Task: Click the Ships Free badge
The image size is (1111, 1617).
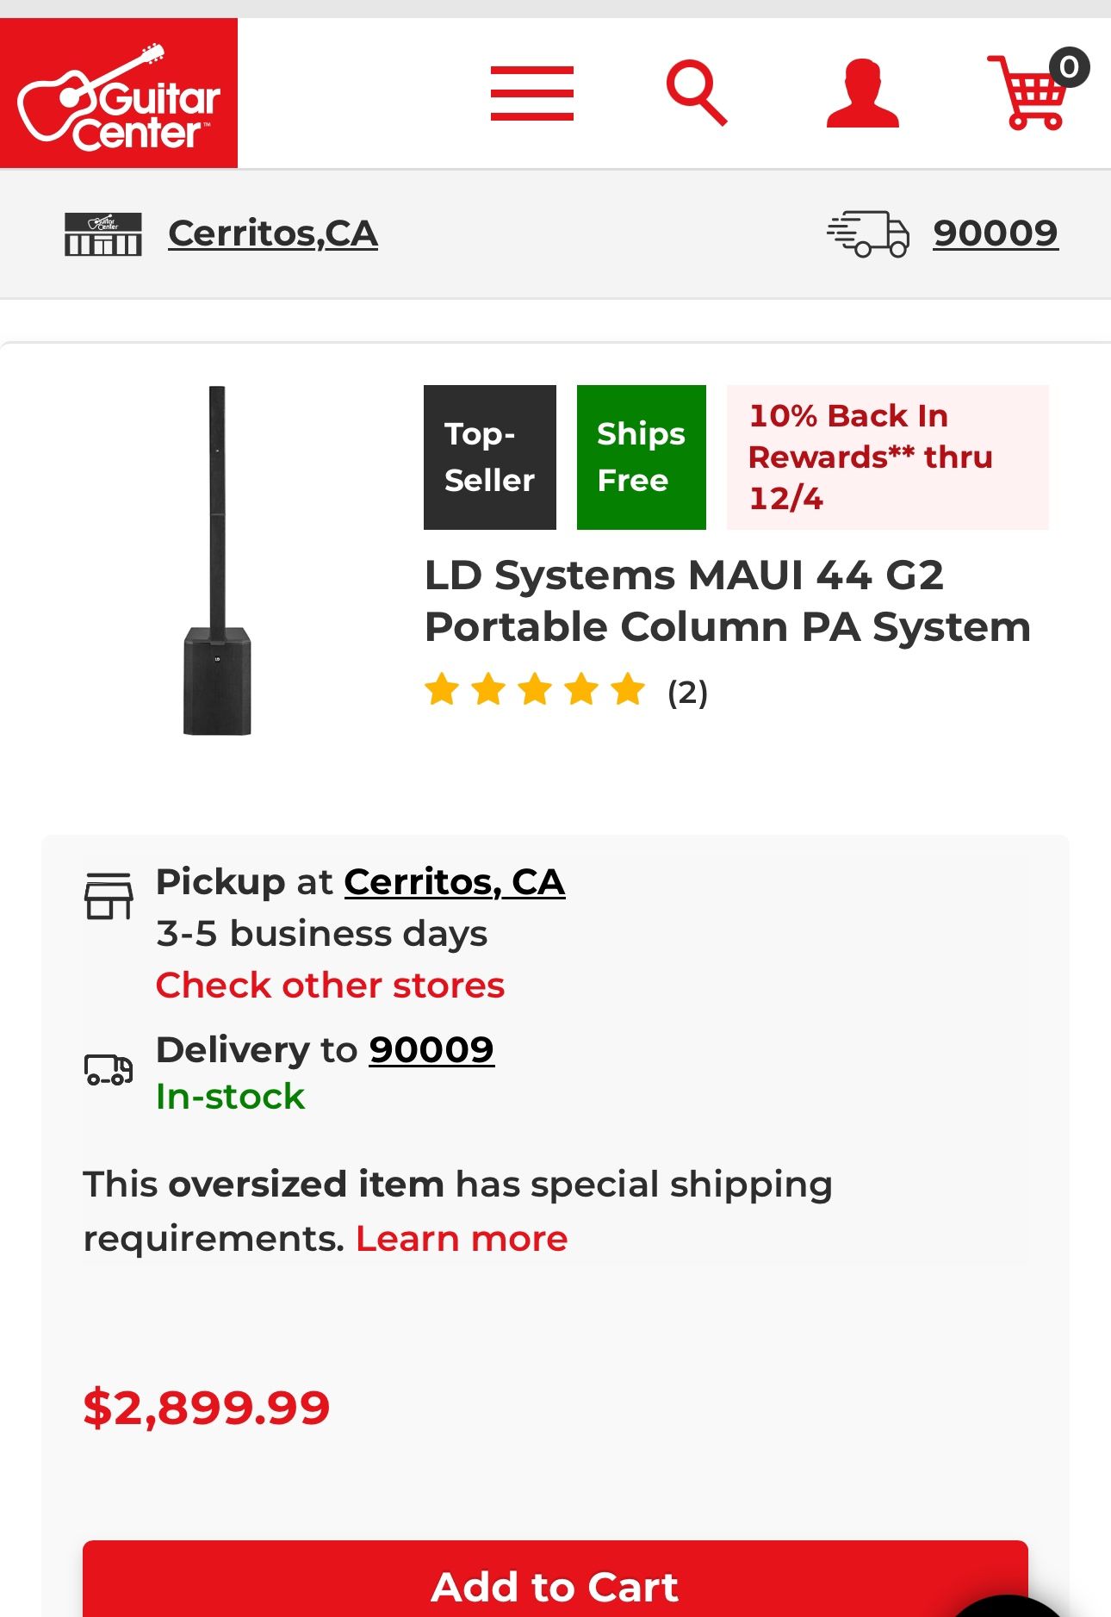Action: (642, 457)
